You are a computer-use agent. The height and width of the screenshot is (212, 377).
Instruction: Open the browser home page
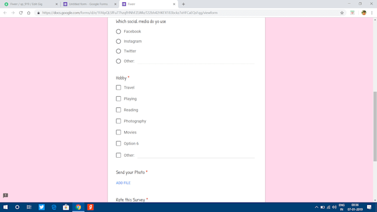click(x=29, y=13)
